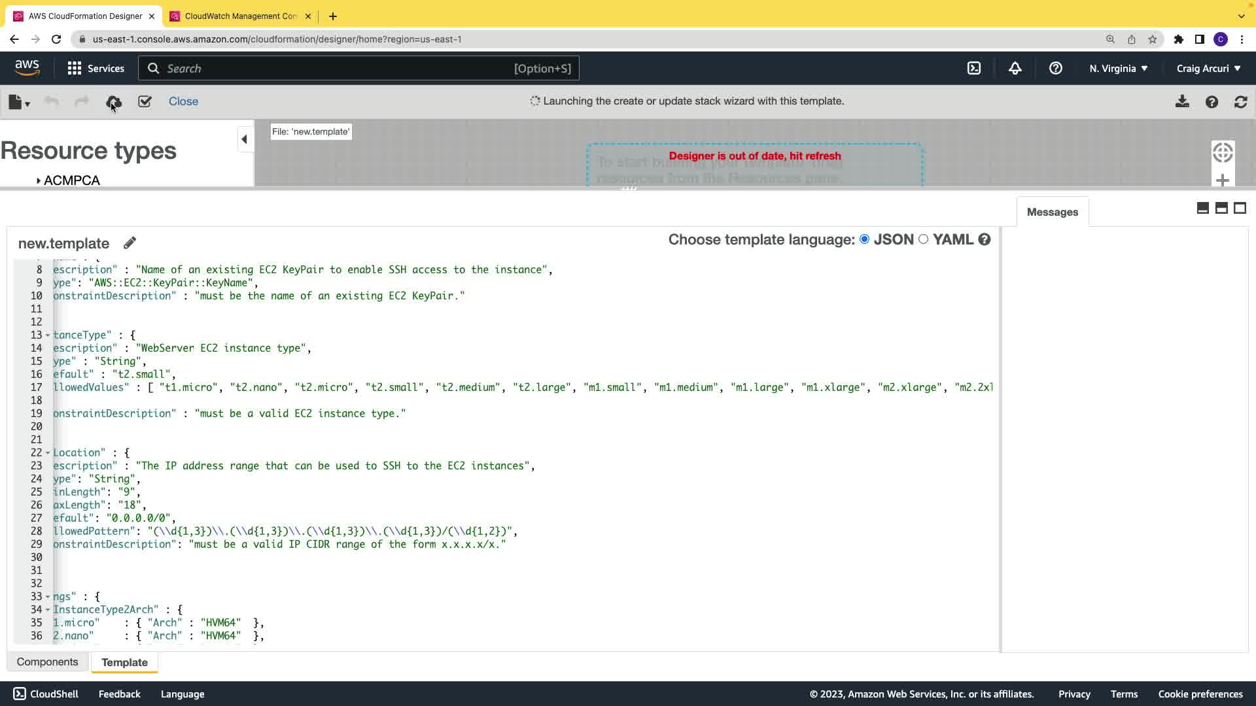
Task: Click the fit-to-window target icon
Action: pyautogui.click(x=1222, y=153)
